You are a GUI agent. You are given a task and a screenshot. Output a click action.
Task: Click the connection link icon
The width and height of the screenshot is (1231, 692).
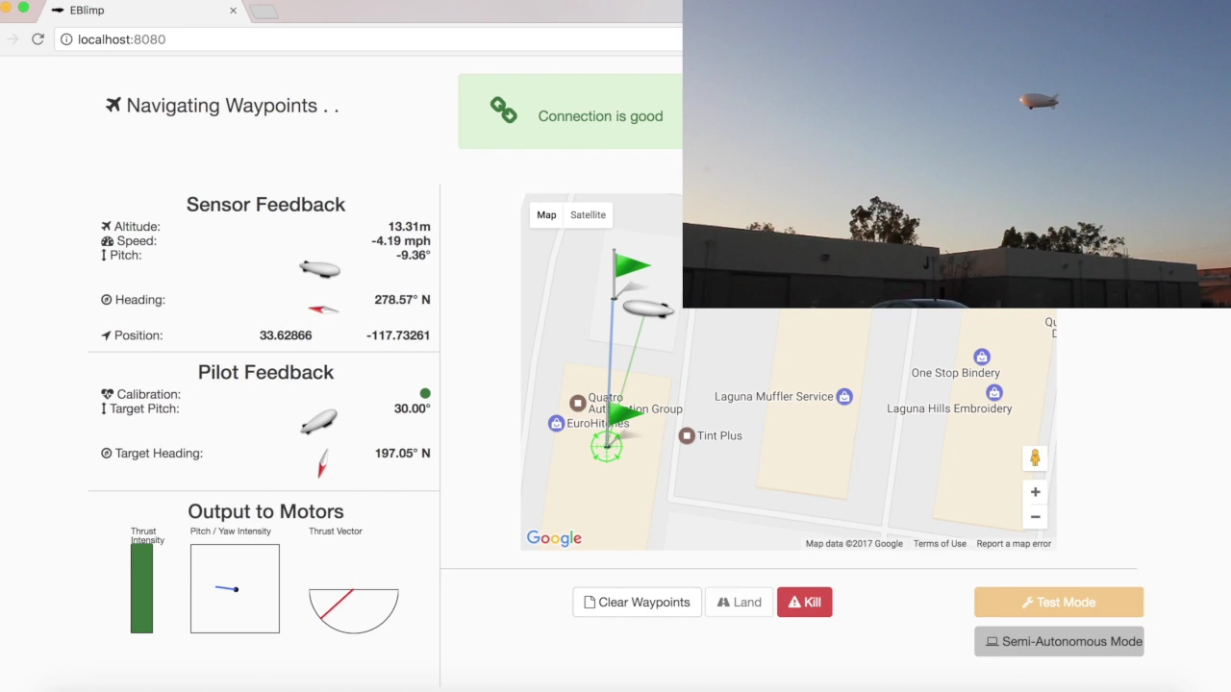point(503,111)
